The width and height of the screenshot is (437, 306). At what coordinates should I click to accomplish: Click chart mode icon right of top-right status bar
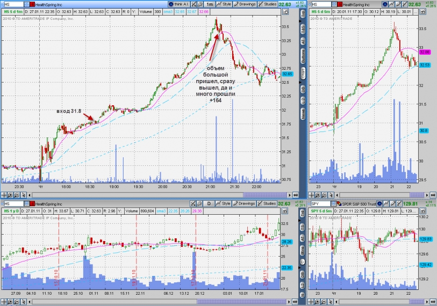click(423, 12)
